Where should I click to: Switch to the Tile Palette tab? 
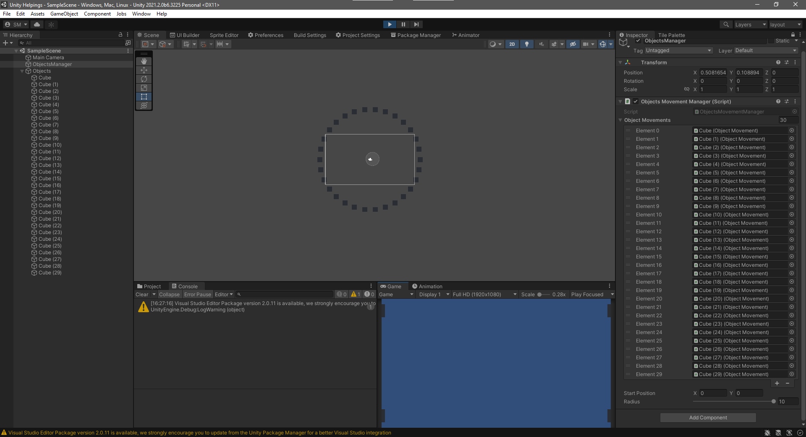pos(671,35)
